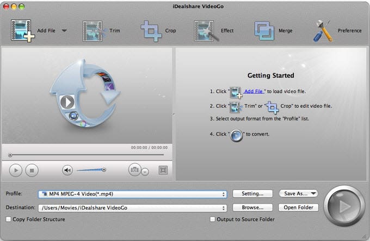Open the Profile format dropdown

132,194
